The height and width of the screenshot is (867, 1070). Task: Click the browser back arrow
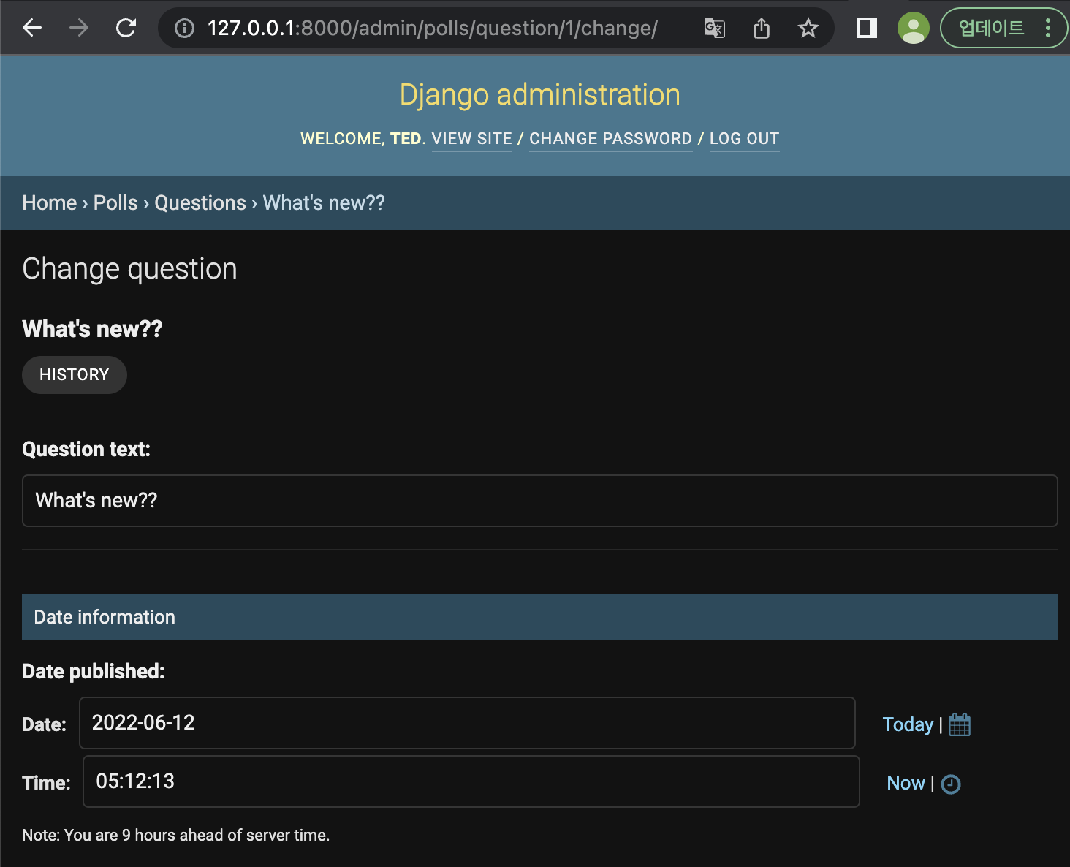pos(32,28)
